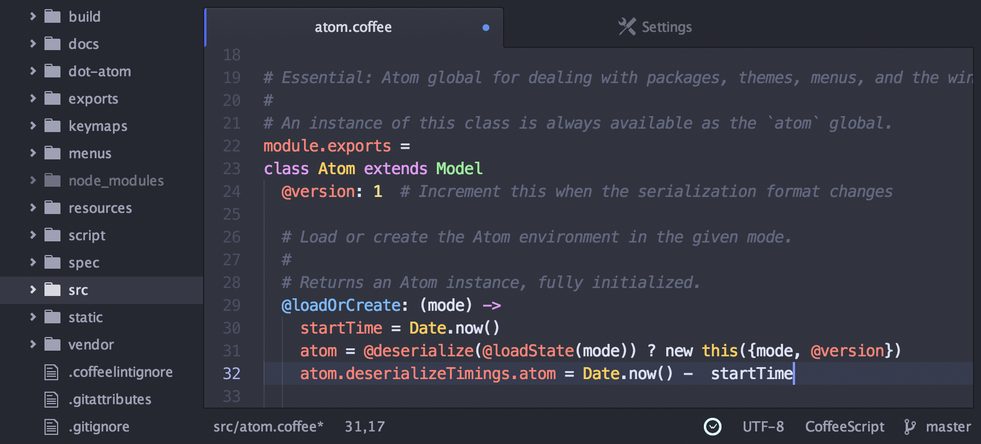Select the node_modules folder label
The image size is (981, 444).
116,180
